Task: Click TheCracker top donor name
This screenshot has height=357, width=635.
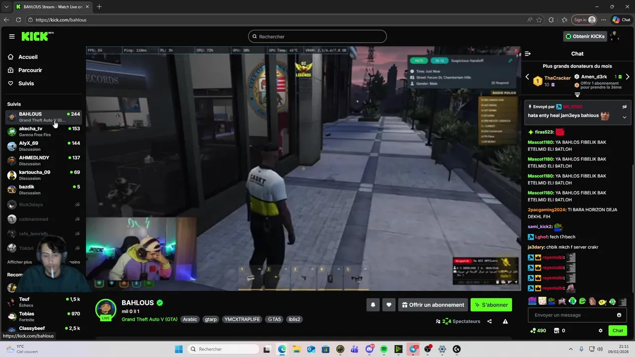Action: (558, 78)
